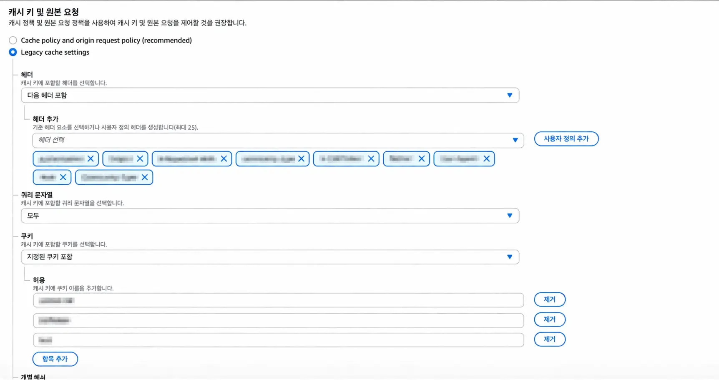Remove the third header chip in top row
The height and width of the screenshot is (380, 719).
click(x=224, y=159)
